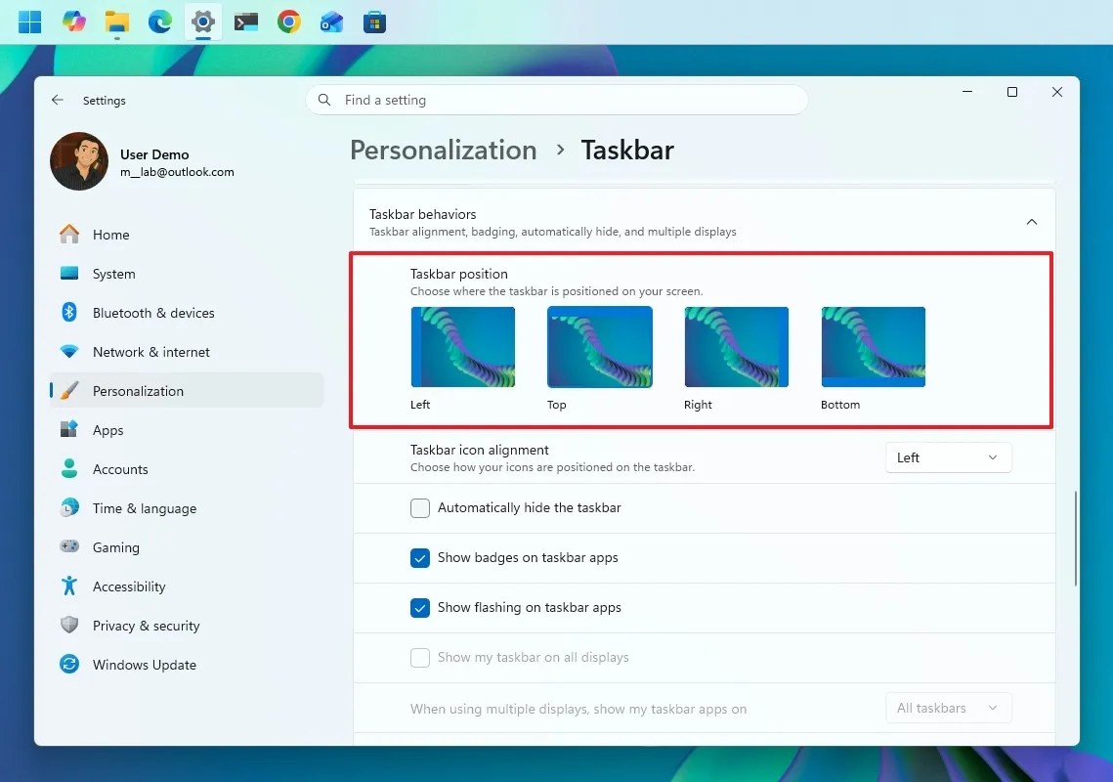The width and height of the screenshot is (1113, 782).
Task: Uncheck Show badges on taskbar apps
Action: tap(420, 557)
